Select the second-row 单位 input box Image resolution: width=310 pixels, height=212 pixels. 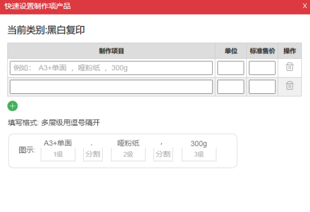tap(230, 87)
